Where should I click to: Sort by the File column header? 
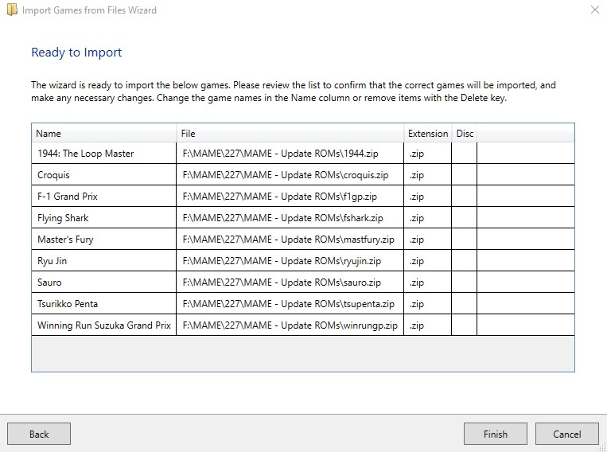click(x=290, y=133)
